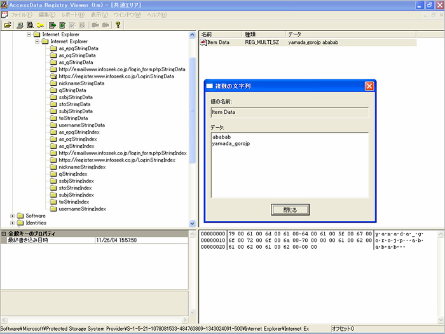Click the Item Data value icon in list
The width and height of the screenshot is (445, 334).
(x=203, y=43)
